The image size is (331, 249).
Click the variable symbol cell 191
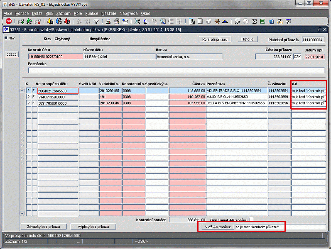click(x=110, y=97)
